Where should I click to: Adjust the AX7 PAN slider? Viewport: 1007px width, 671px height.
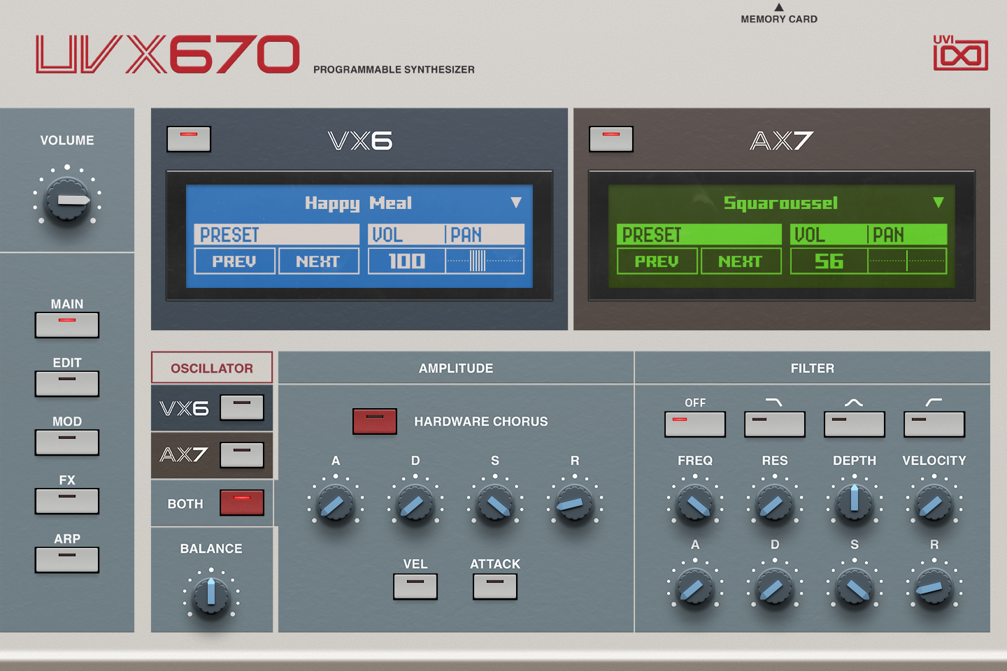pos(906,261)
